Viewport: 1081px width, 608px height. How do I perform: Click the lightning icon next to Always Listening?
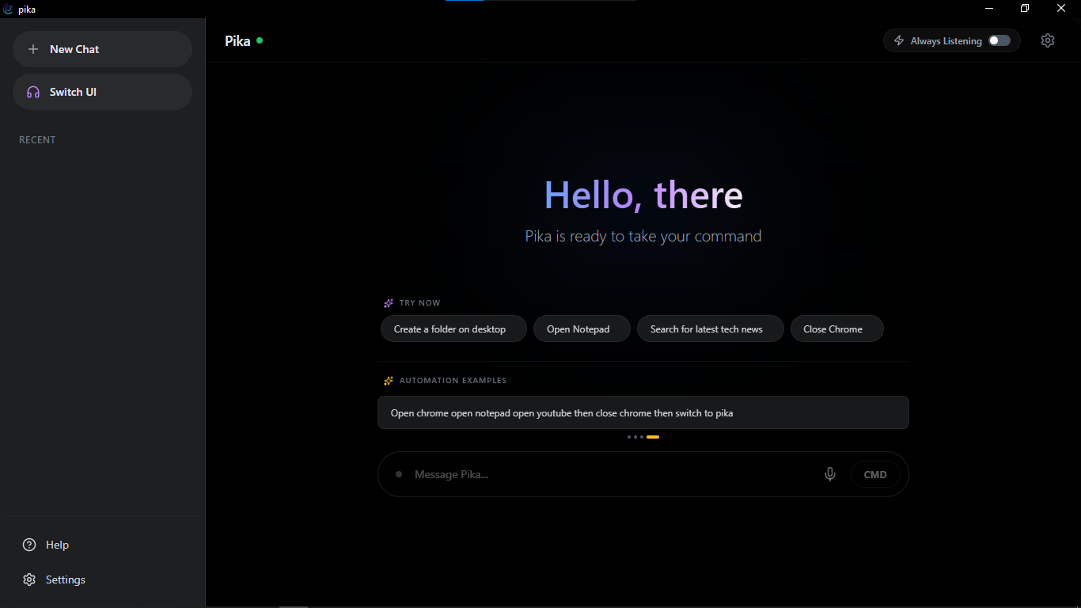(x=899, y=40)
